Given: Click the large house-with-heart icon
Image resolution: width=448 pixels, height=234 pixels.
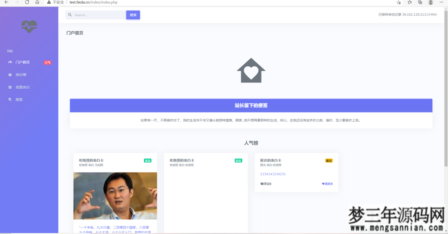Looking at the screenshot, I should pos(251,71).
